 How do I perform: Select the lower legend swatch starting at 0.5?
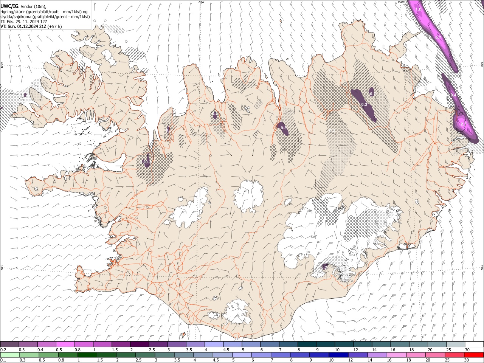pyautogui.click(x=48, y=355)
